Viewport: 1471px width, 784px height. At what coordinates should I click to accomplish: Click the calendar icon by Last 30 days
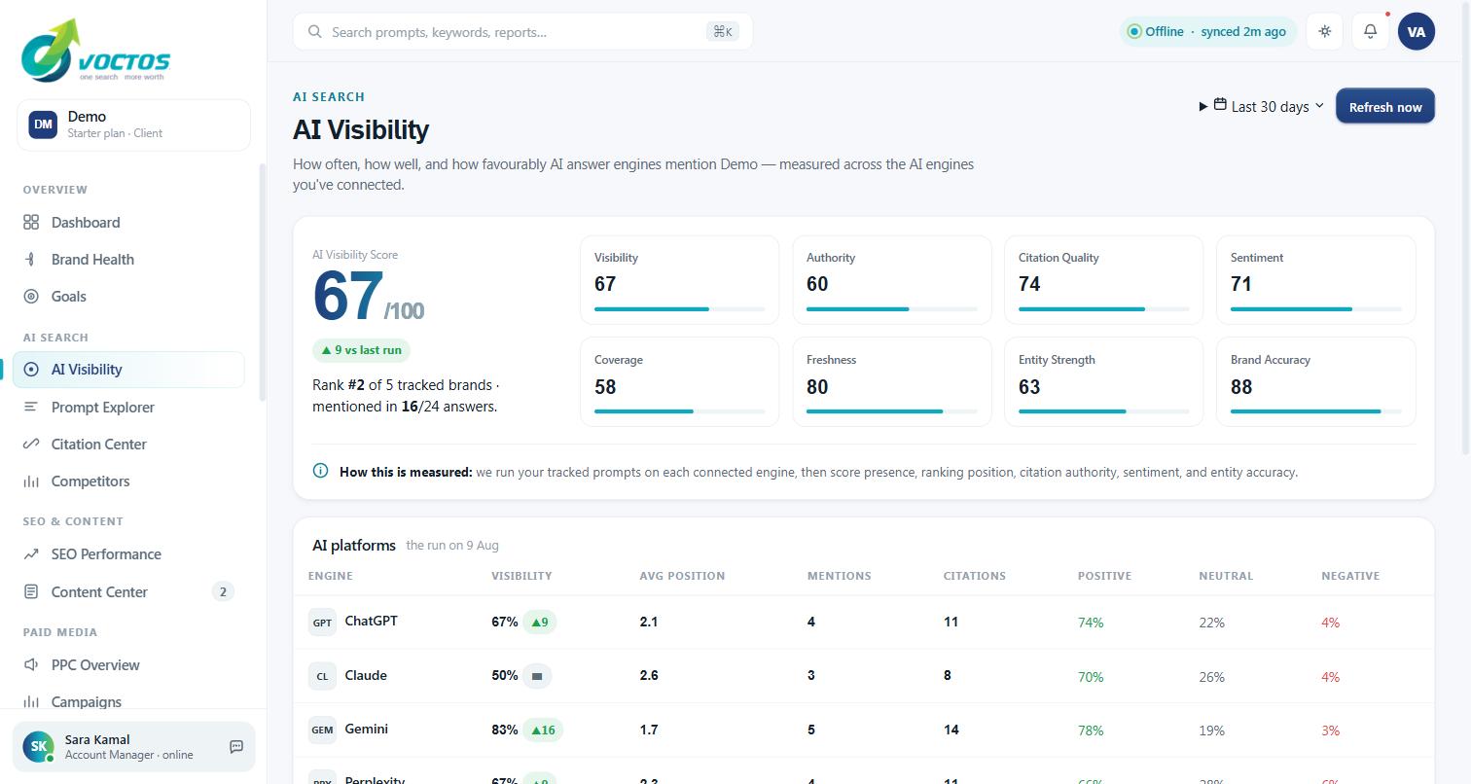point(1220,105)
